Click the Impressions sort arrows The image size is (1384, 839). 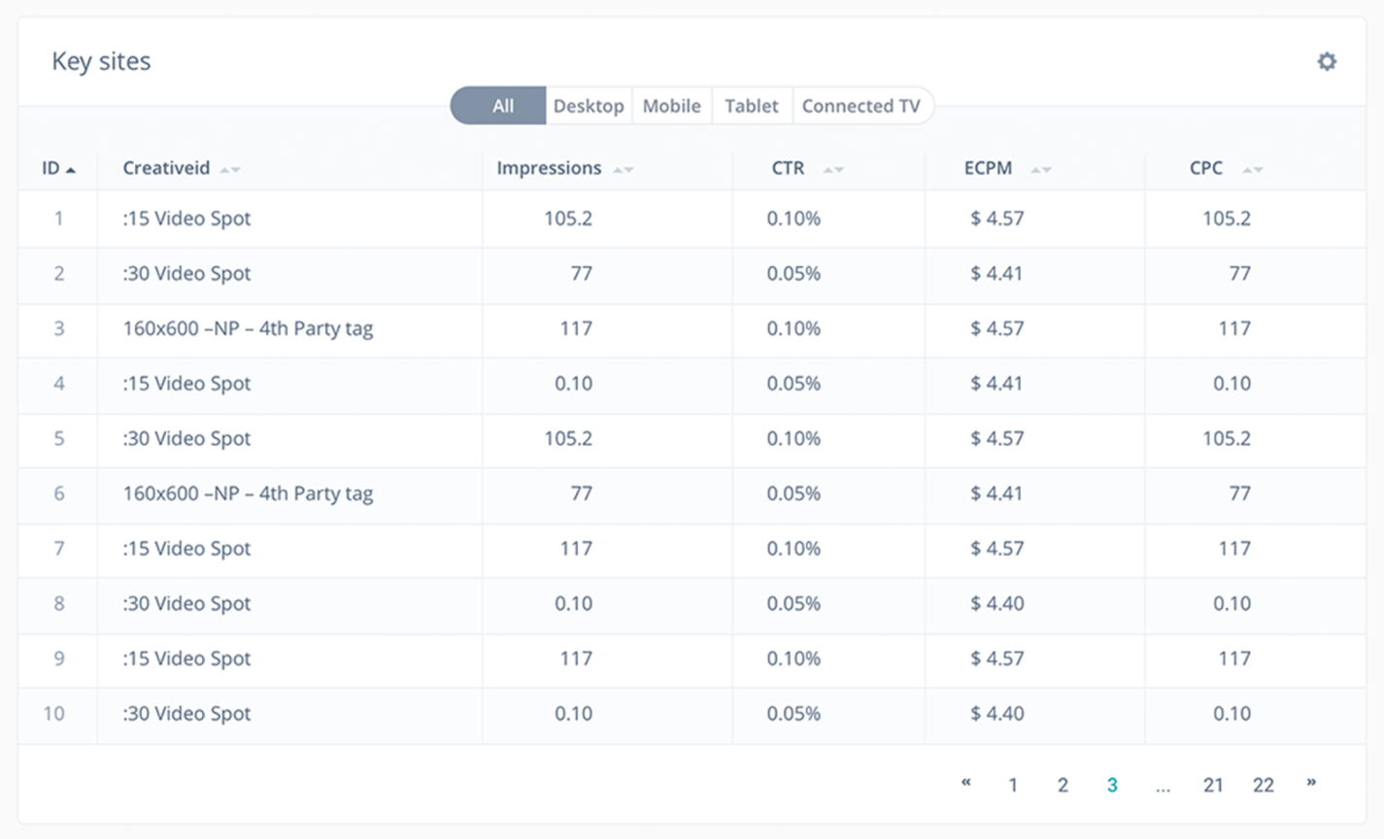pyautogui.click(x=624, y=170)
